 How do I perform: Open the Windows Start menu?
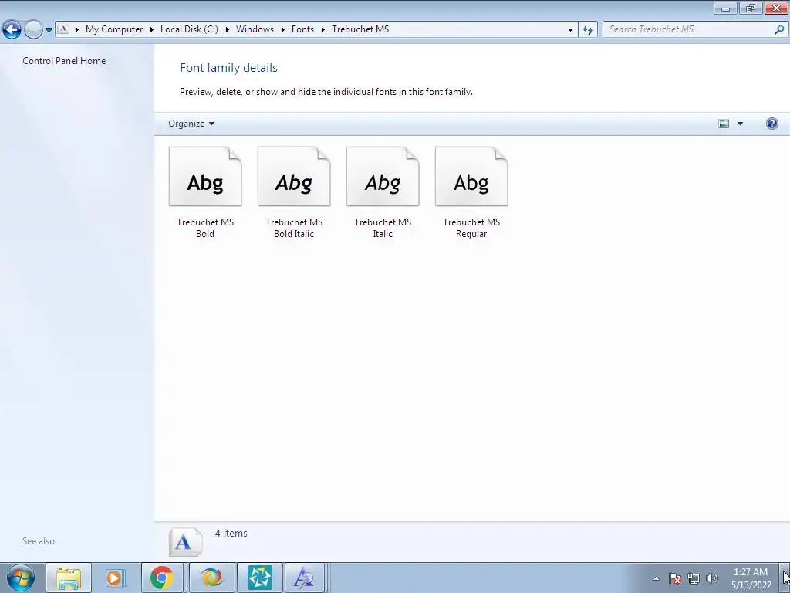[21, 578]
